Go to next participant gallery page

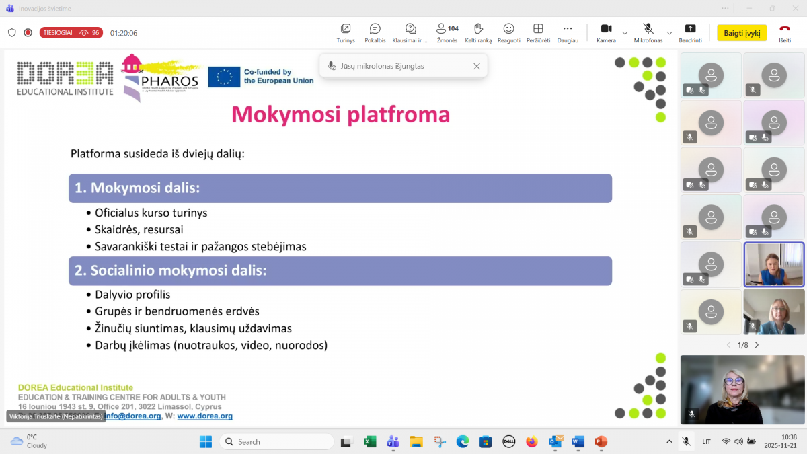coord(757,345)
